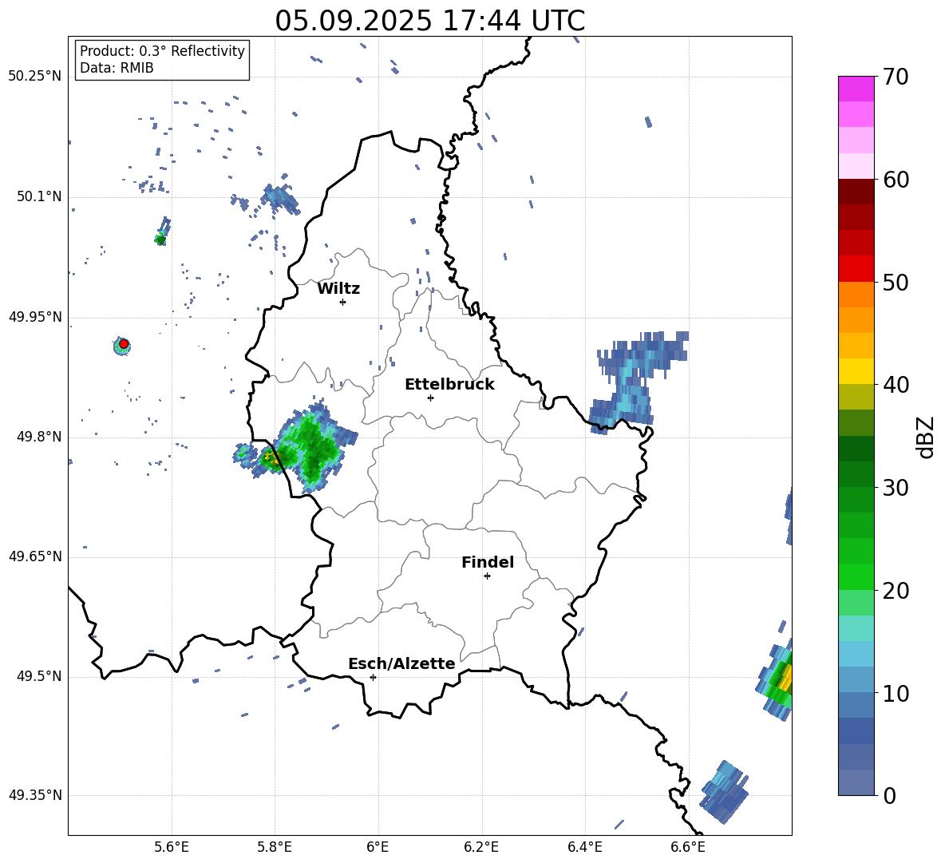Click the 6.6°E longitude label
945x863 pixels.
688,847
